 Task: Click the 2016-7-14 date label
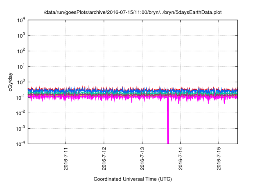tap(181, 158)
